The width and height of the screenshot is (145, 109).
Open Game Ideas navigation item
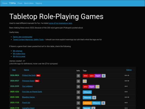coord(29,3)
